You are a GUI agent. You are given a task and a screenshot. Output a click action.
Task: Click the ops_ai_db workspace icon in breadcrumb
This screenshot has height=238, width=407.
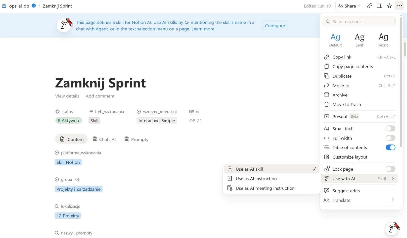[x=4, y=6]
